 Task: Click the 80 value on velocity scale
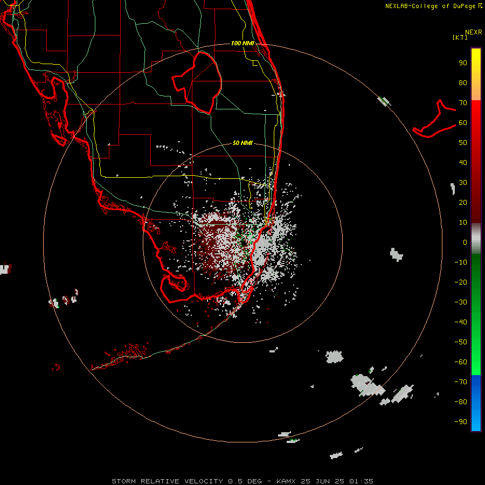pos(463,83)
